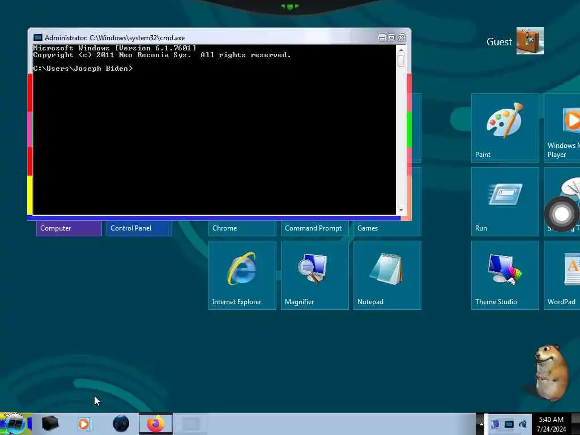Click the Guest user picture

[530, 41]
